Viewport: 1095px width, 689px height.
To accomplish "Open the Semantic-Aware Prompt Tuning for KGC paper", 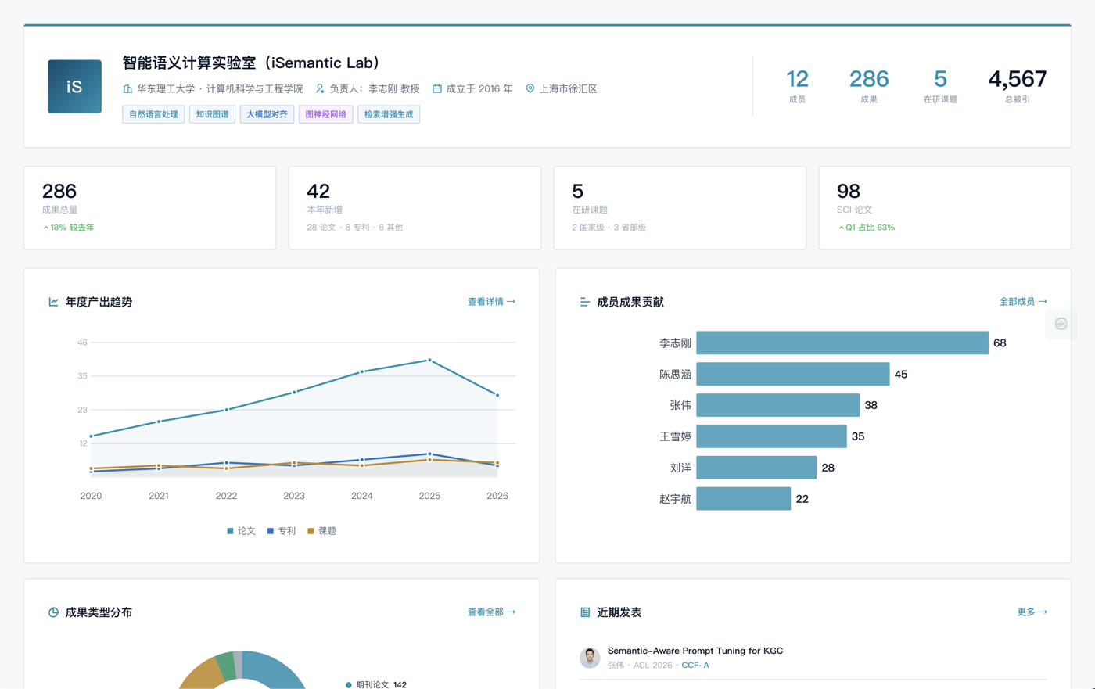I will 695,651.
